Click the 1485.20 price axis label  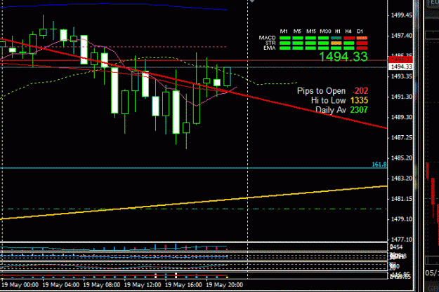(x=402, y=158)
